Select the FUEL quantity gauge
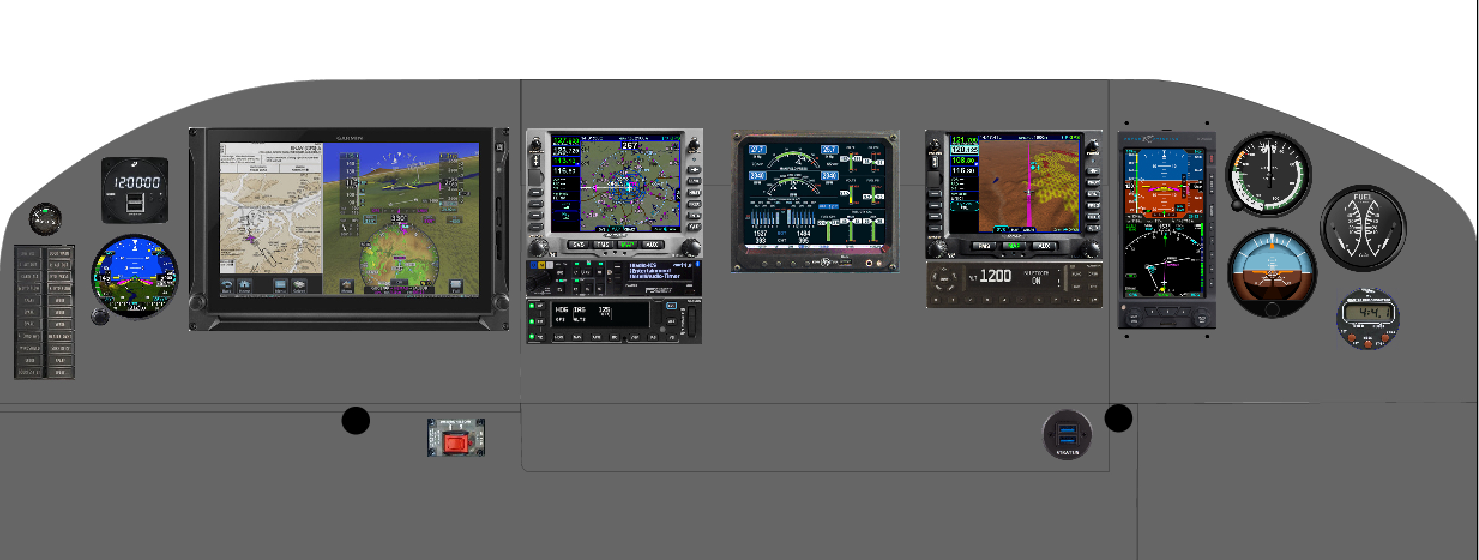Screen dimensions: 1479x560 click(1363, 228)
